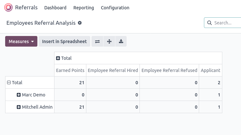
Task: Collapse the row Total minus icon
Action: point(9,83)
